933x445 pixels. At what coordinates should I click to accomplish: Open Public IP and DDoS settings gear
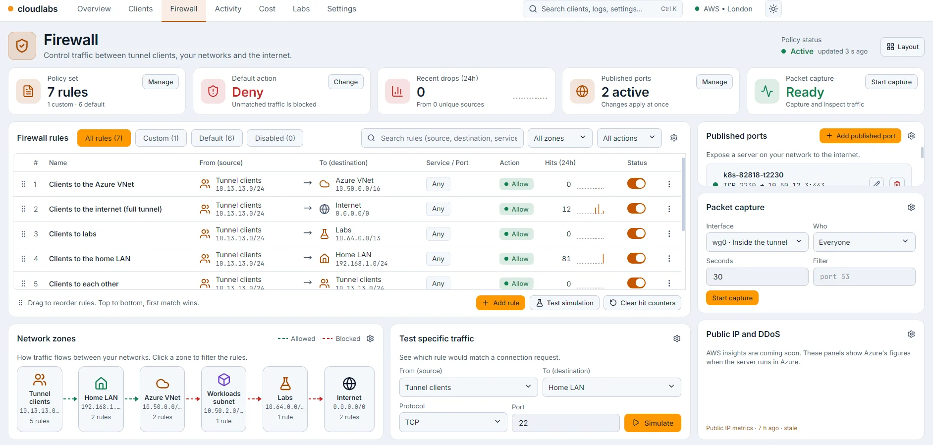point(911,334)
